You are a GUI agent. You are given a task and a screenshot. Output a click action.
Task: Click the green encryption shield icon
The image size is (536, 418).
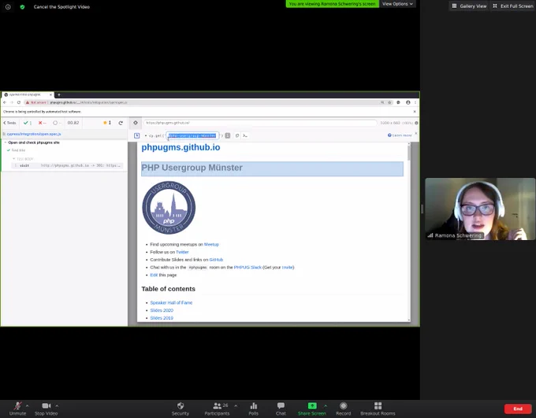click(22, 6)
